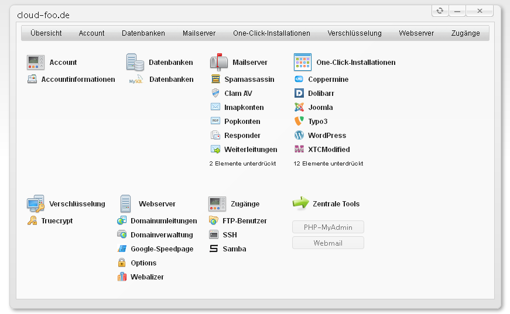Click the Options padlock icon
This screenshot has width=510, height=314.
pyautogui.click(x=122, y=263)
